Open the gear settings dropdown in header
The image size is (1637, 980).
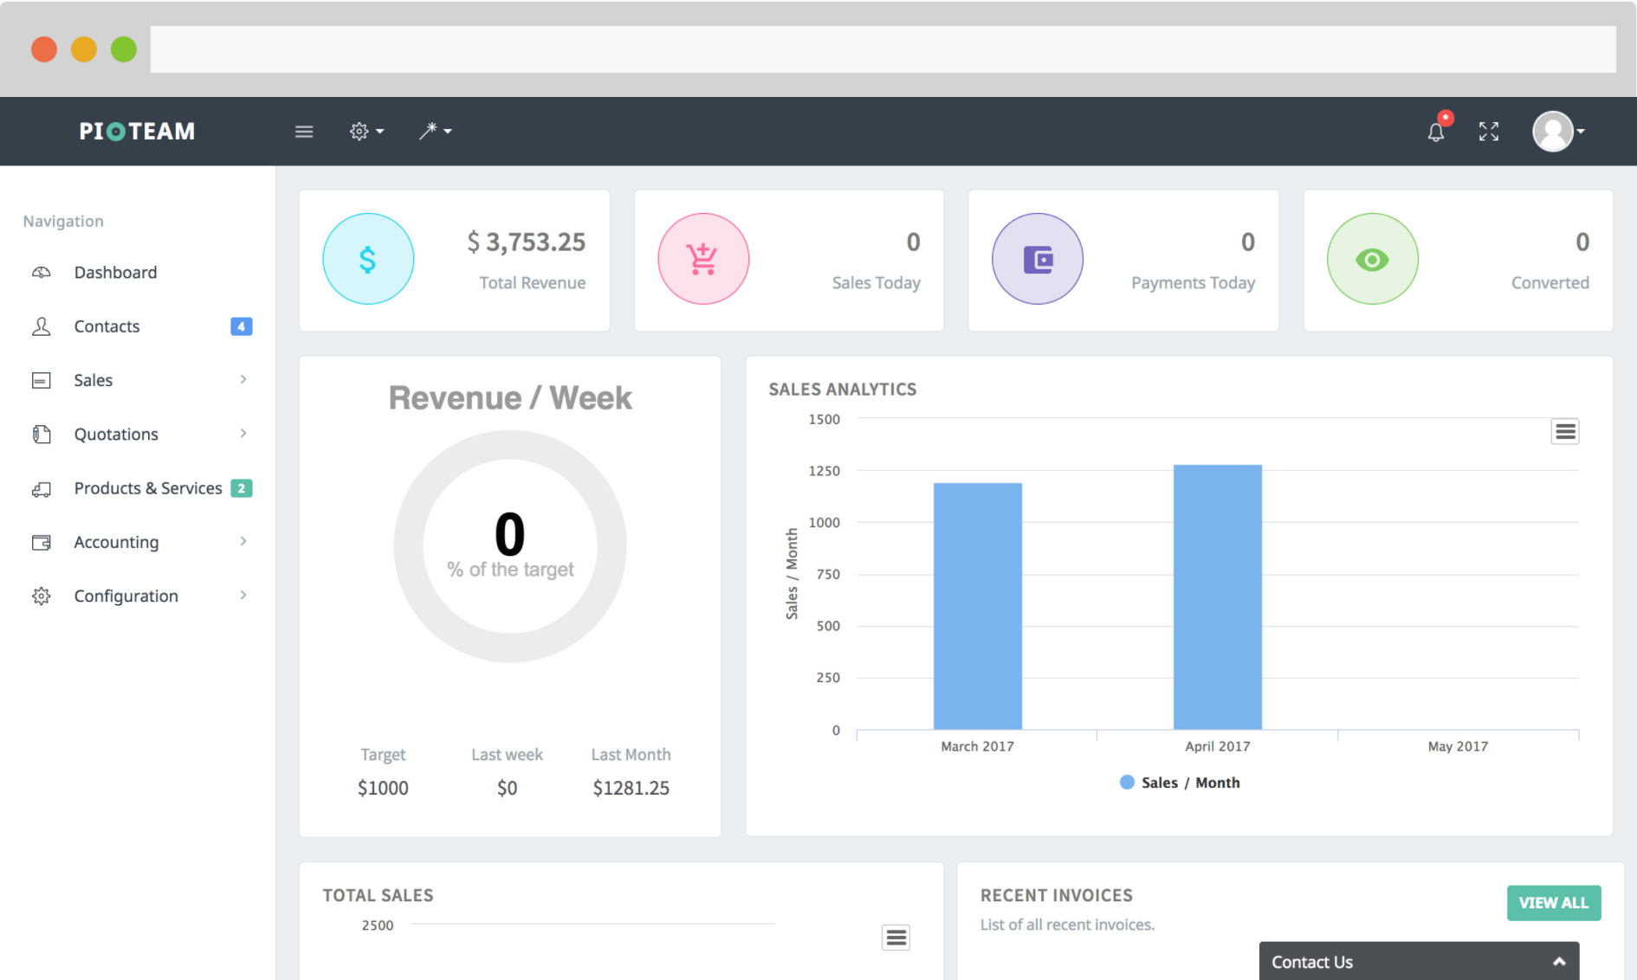pyautogui.click(x=366, y=132)
